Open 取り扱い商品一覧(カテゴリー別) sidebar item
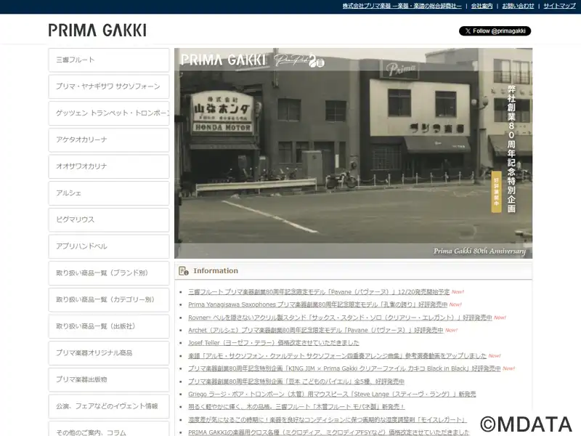The image size is (581, 436). point(109,300)
